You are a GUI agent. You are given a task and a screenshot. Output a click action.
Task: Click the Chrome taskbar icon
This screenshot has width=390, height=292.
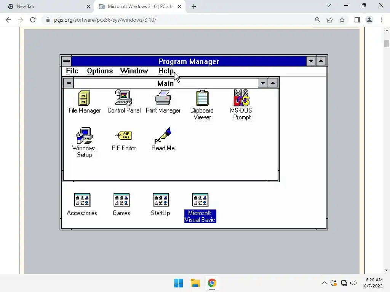212,283
